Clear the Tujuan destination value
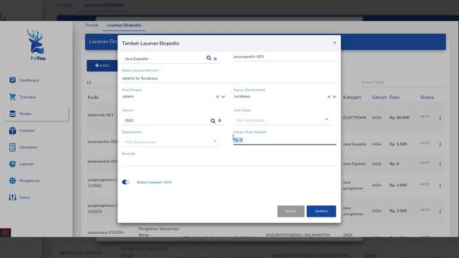 point(329,97)
